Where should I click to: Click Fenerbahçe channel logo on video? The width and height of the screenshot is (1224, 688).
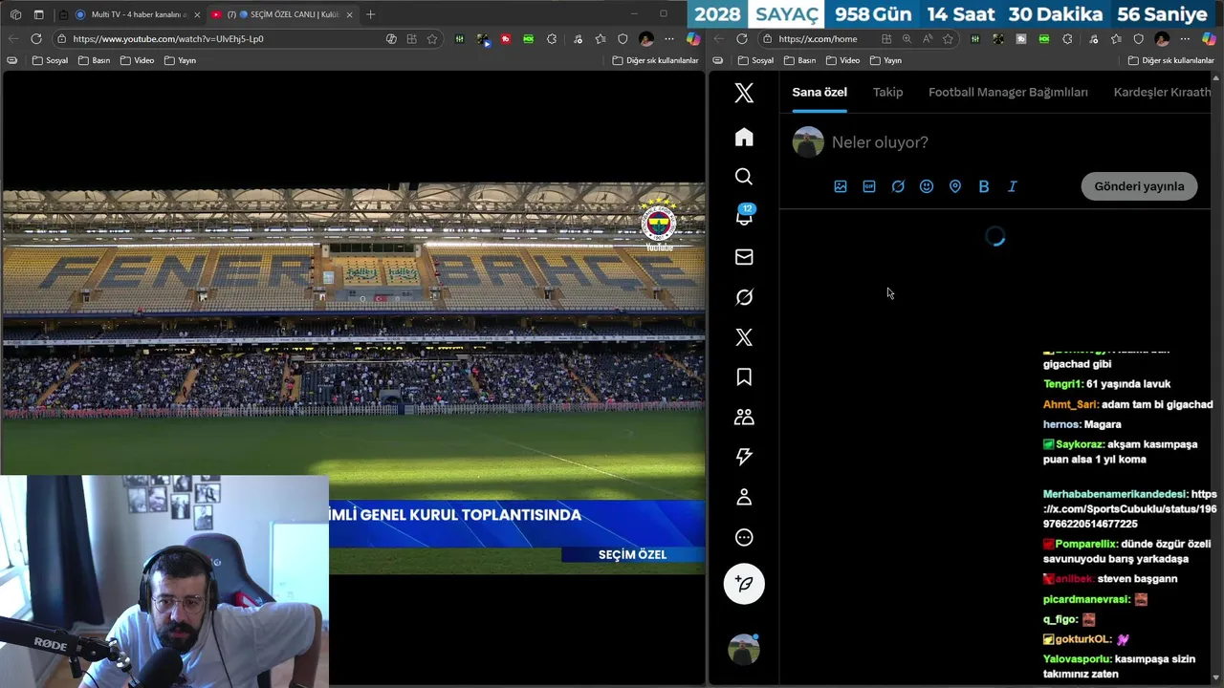click(x=659, y=226)
